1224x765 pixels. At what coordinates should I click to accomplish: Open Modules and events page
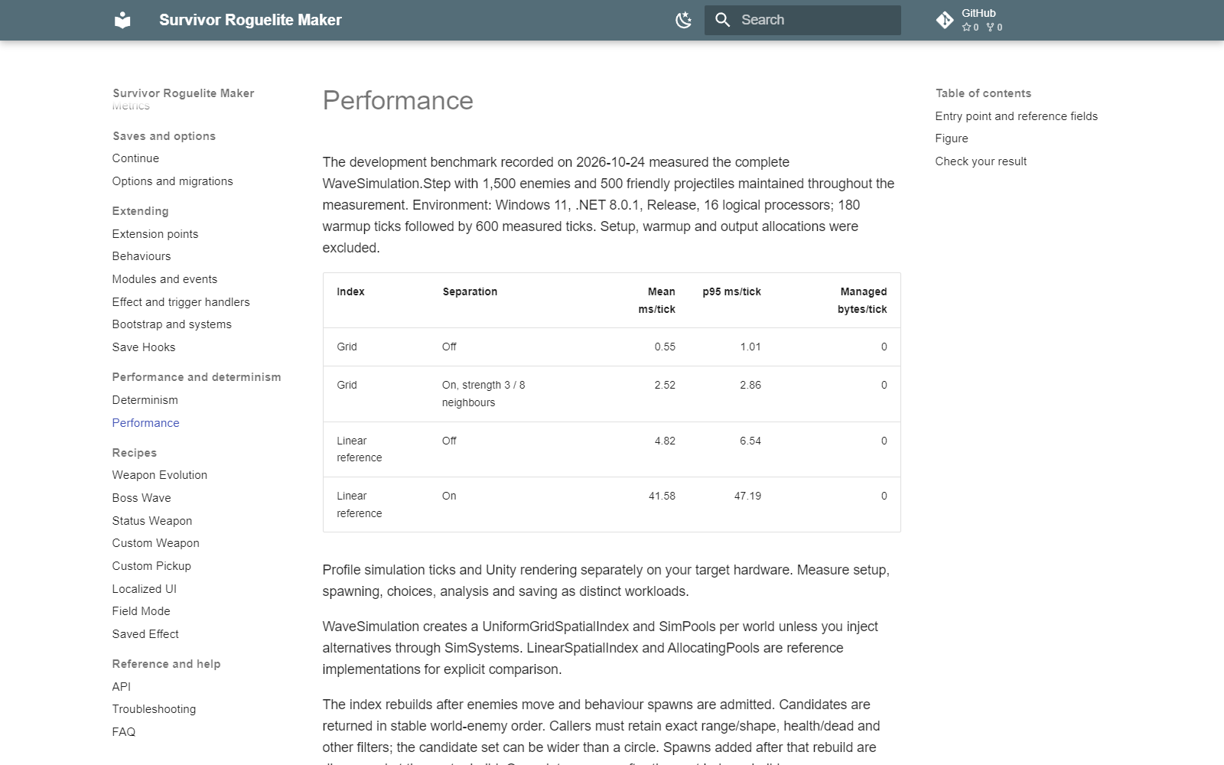(x=164, y=279)
